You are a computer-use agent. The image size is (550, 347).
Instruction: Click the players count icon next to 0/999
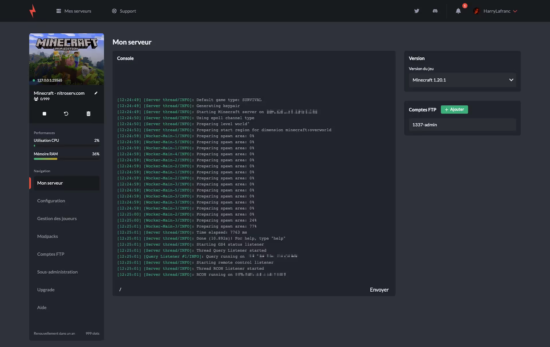[x=36, y=99]
